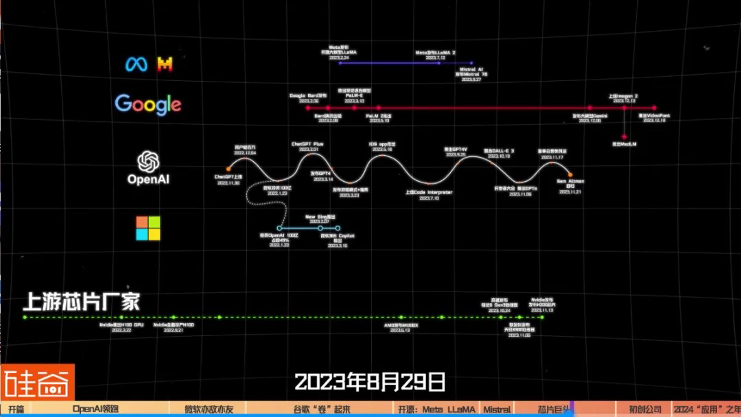This screenshot has width=741, height=417.
Task: Click the AMD MI300X green timeline node
Action: point(400,318)
